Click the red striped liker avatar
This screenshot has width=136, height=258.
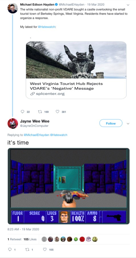82,239
